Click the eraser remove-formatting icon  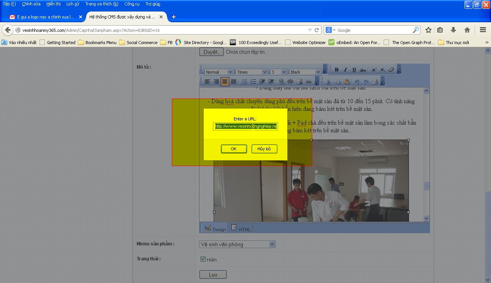coord(391,70)
